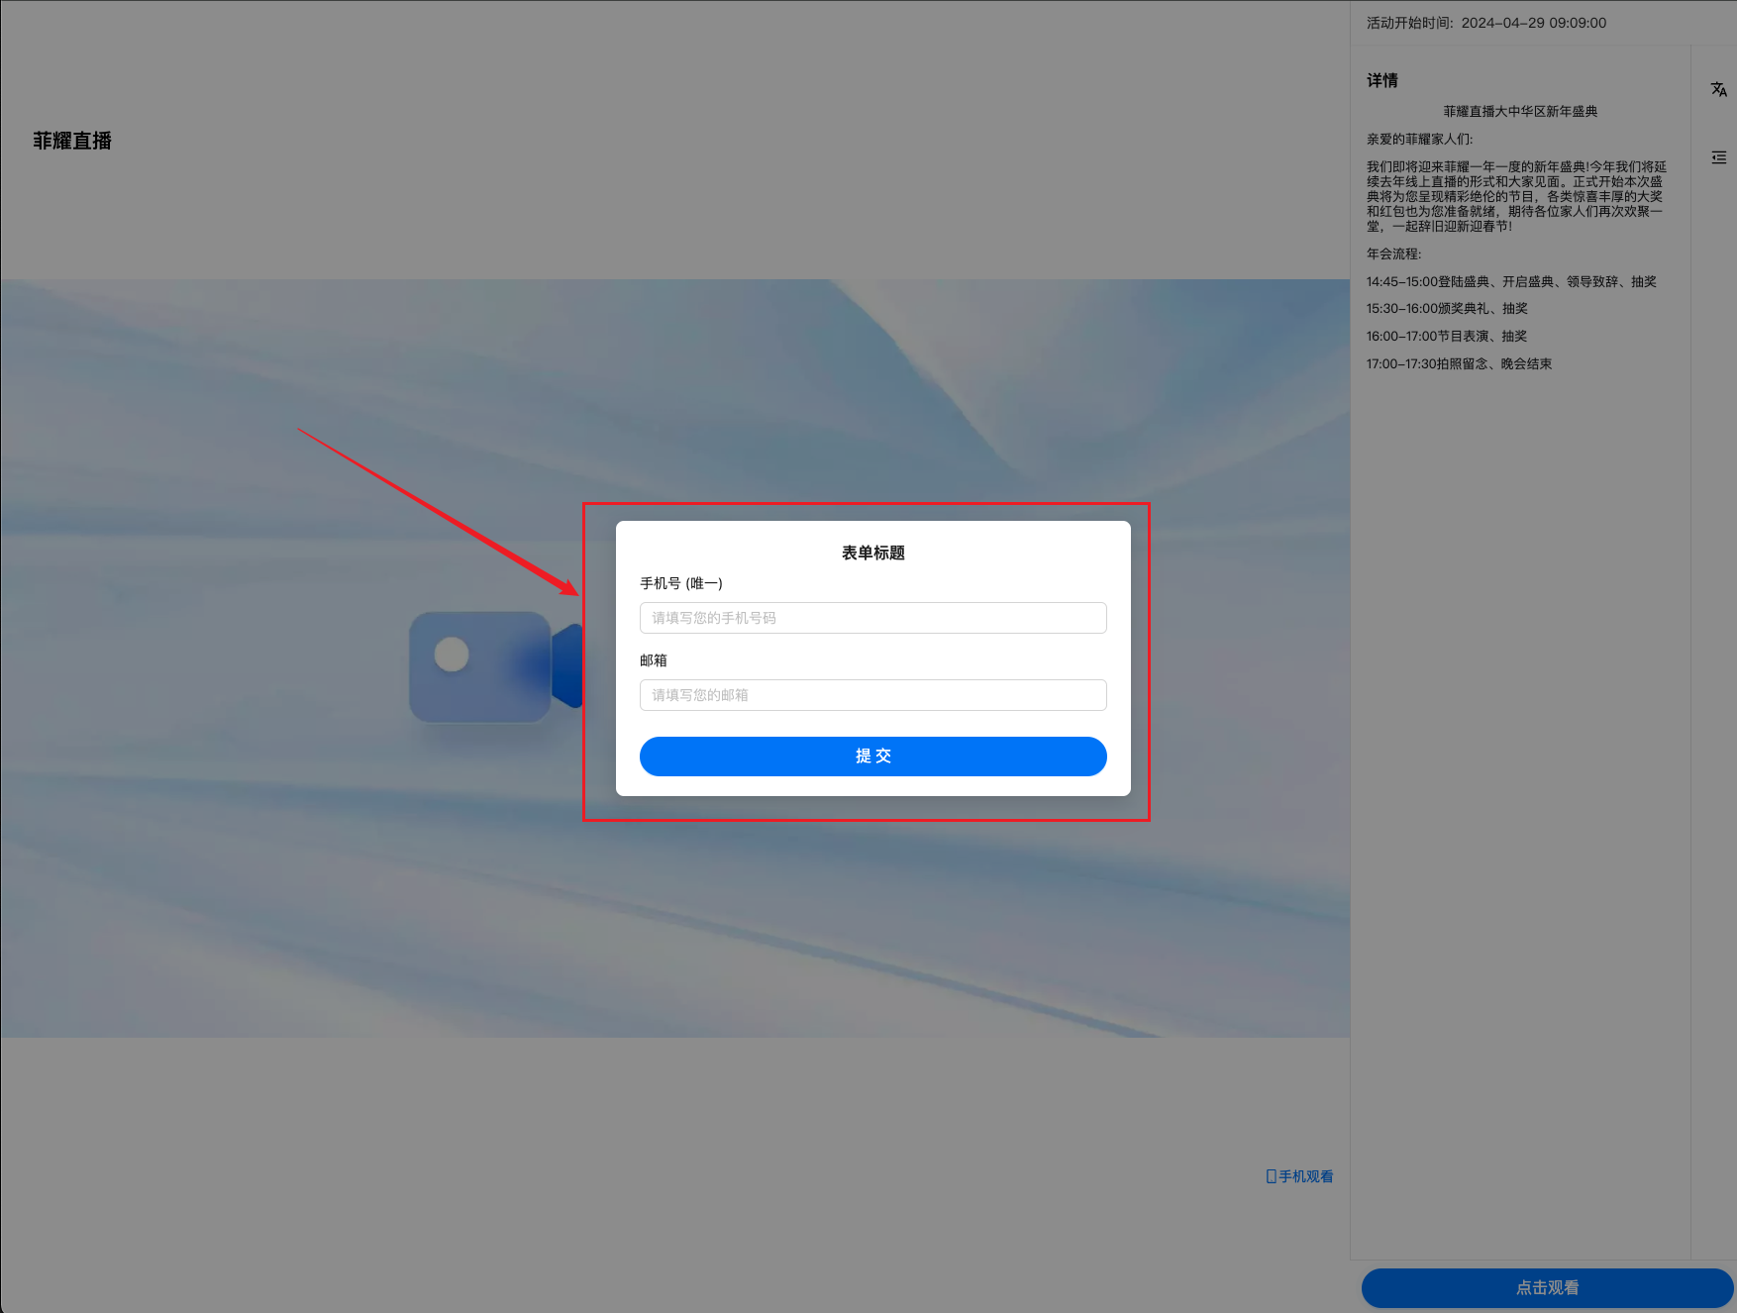
Task: Click the 活动开始时间 timestamp text
Action: tap(1485, 23)
